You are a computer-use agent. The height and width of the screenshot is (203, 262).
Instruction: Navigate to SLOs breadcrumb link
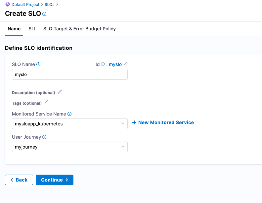point(50,5)
